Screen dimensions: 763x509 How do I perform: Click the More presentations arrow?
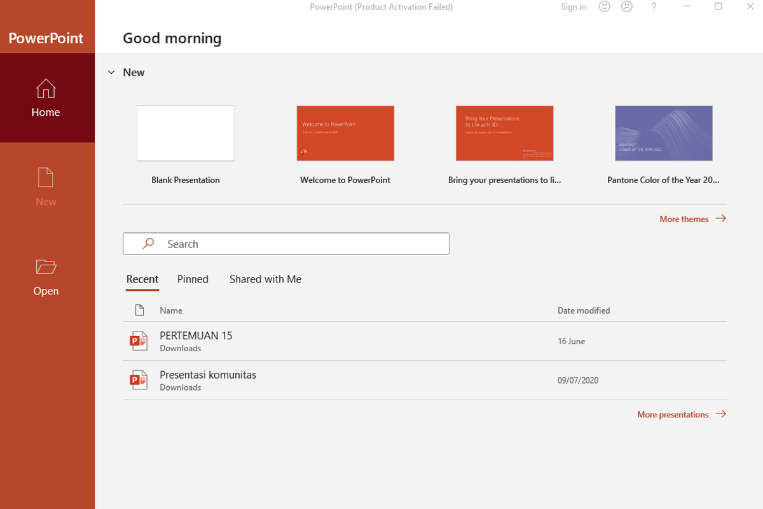[x=720, y=414]
